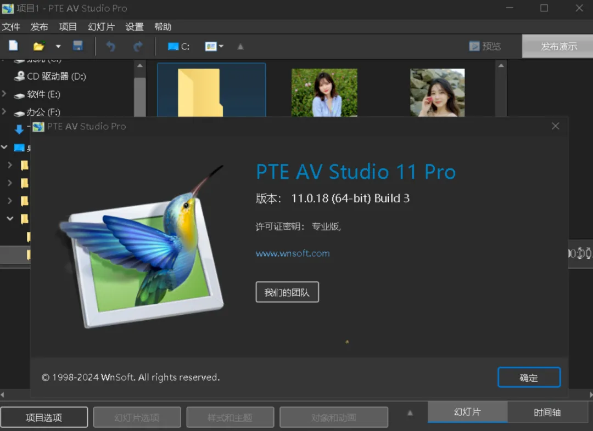Click the 确定 button in dialog

[x=529, y=377]
